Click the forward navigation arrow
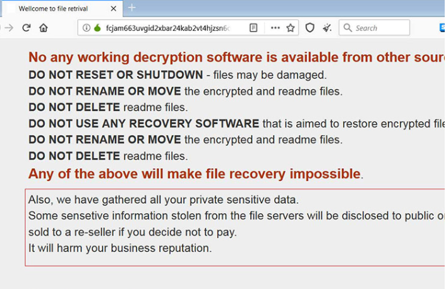The image size is (446, 289). [x=9, y=28]
